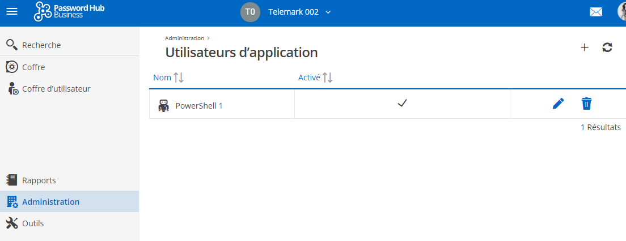
Task: Add a new application user
Action: (x=585, y=48)
